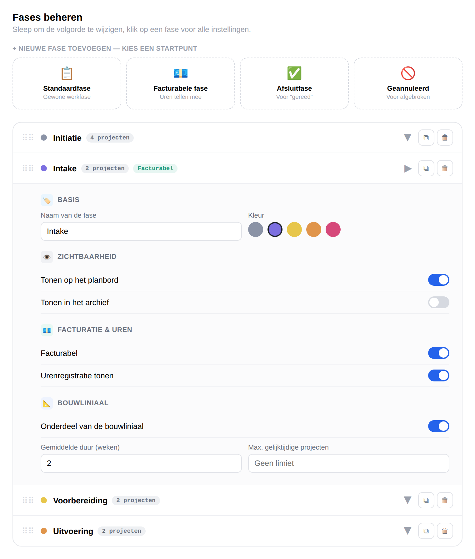Grab the drag handle of Voorbereiding row
The image size is (475, 559).
pos(28,500)
